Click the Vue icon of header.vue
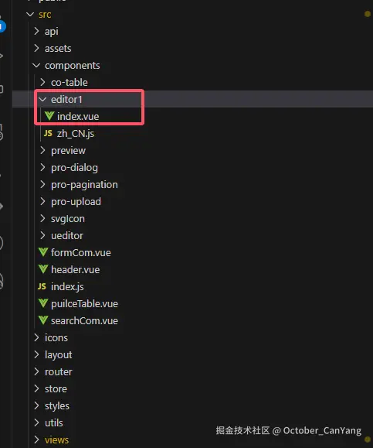 43,269
